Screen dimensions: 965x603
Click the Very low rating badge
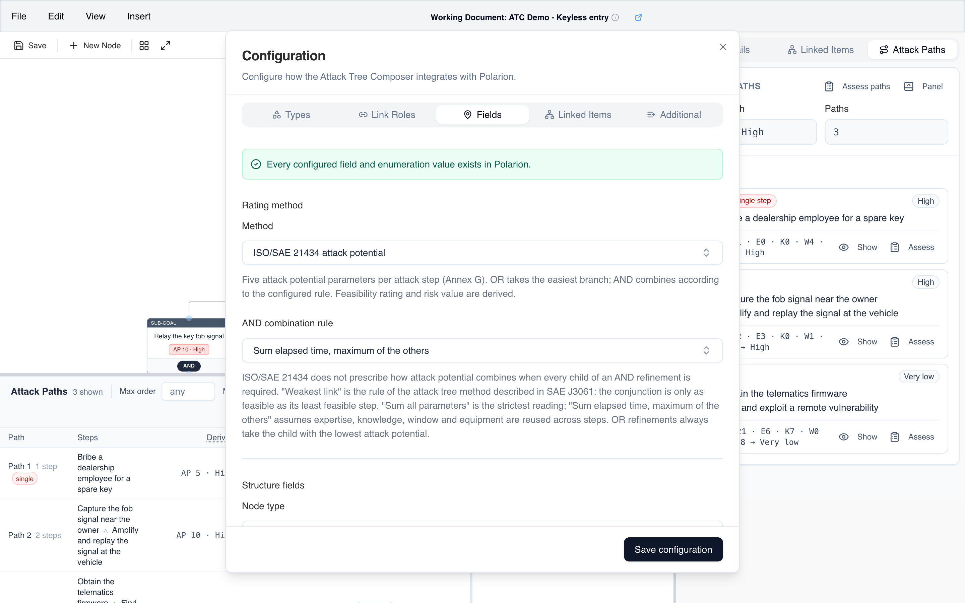pos(919,377)
